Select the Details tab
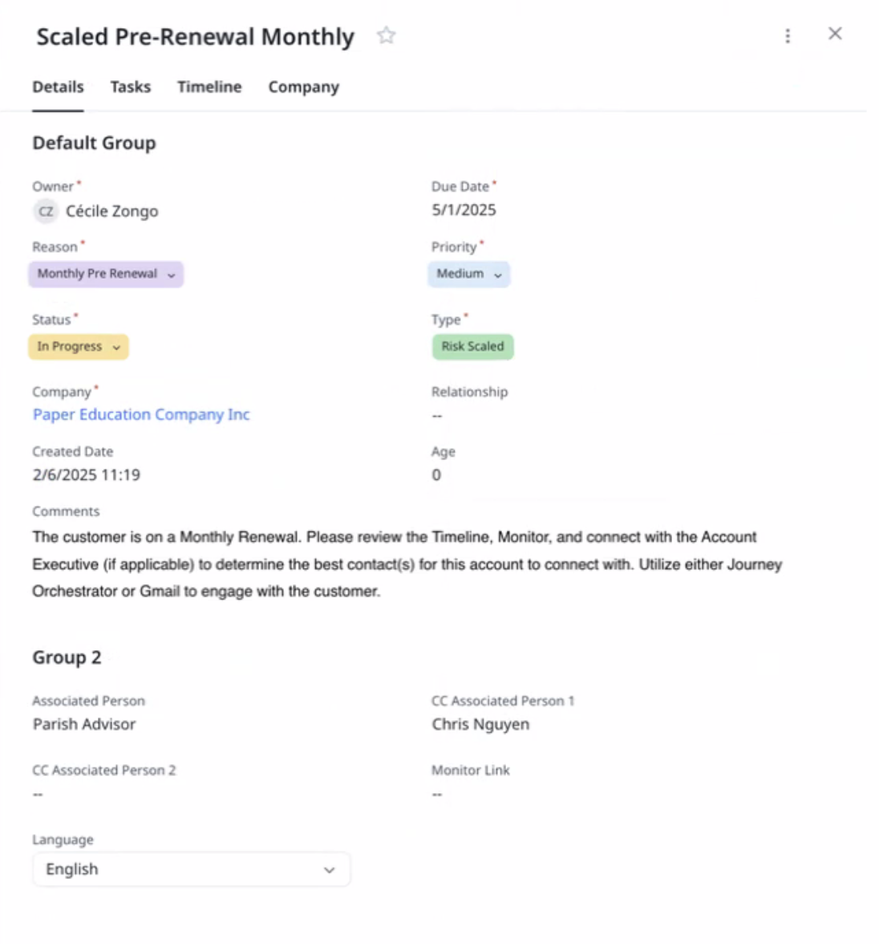879x944 pixels. pyautogui.click(x=58, y=87)
